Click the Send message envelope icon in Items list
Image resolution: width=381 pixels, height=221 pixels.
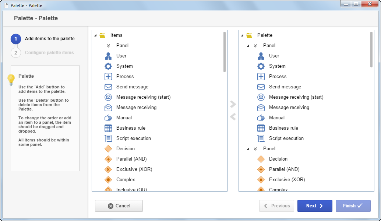108,87
